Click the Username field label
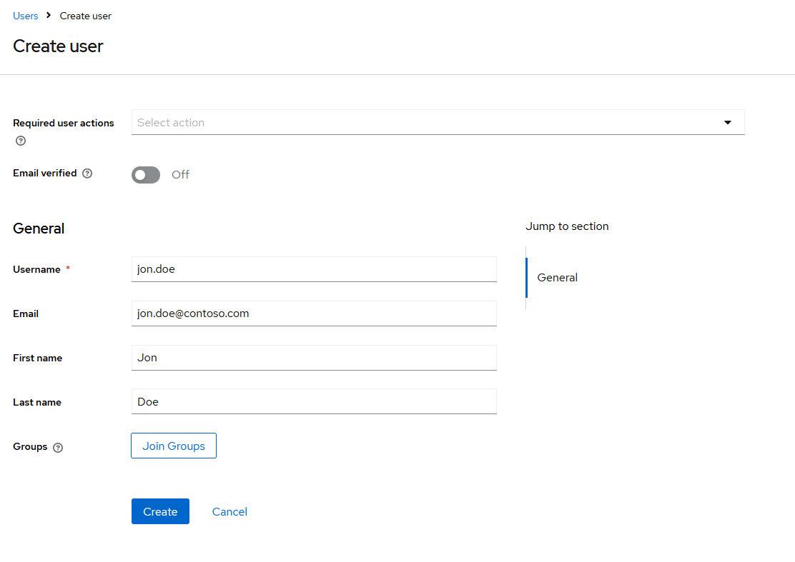Image resolution: width=795 pixels, height=562 pixels. 36,270
